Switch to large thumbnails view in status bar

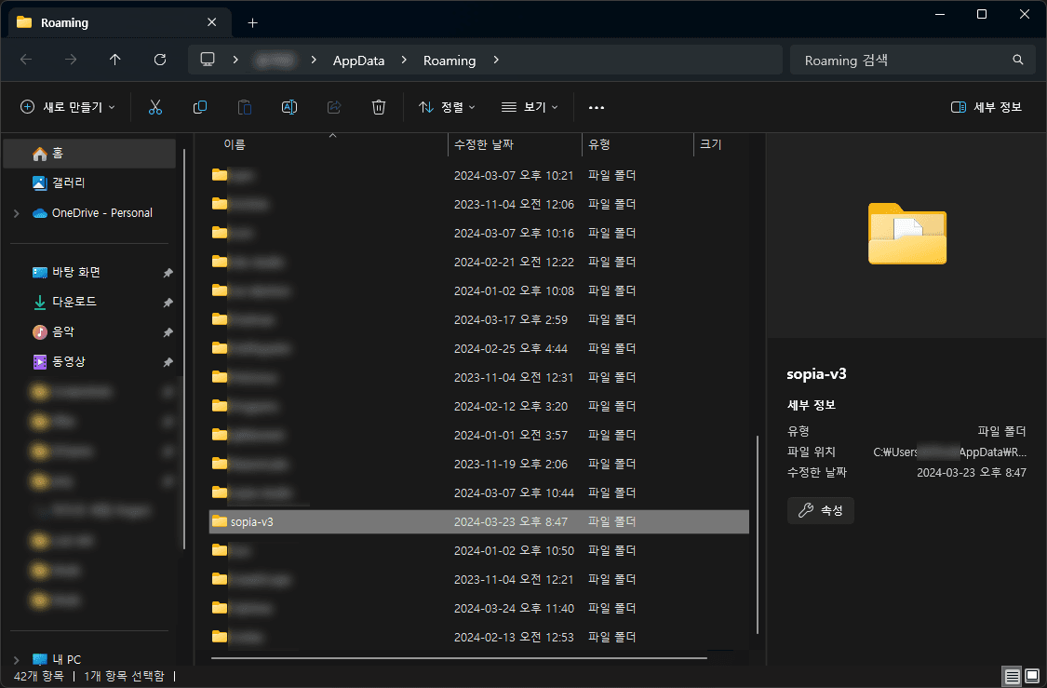point(1032,675)
